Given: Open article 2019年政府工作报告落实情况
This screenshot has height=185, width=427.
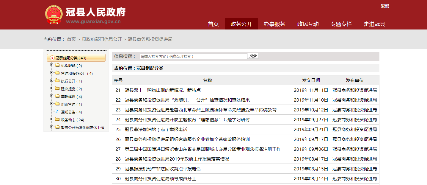Looking at the screenshot, I should (x=177, y=159).
